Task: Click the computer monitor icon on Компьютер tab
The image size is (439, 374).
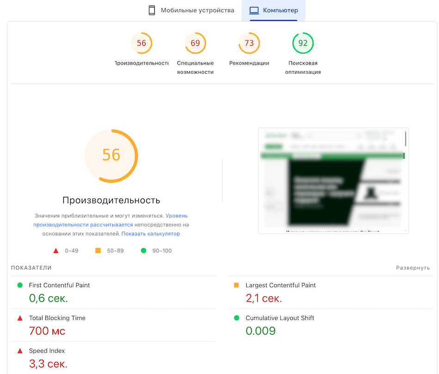Action: 253,9
